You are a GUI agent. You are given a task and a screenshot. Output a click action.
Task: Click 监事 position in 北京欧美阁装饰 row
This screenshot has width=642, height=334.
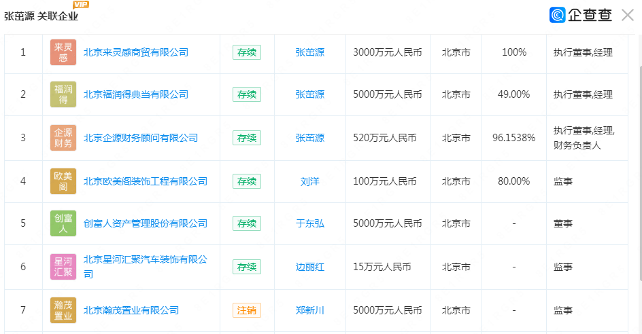pos(563,181)
